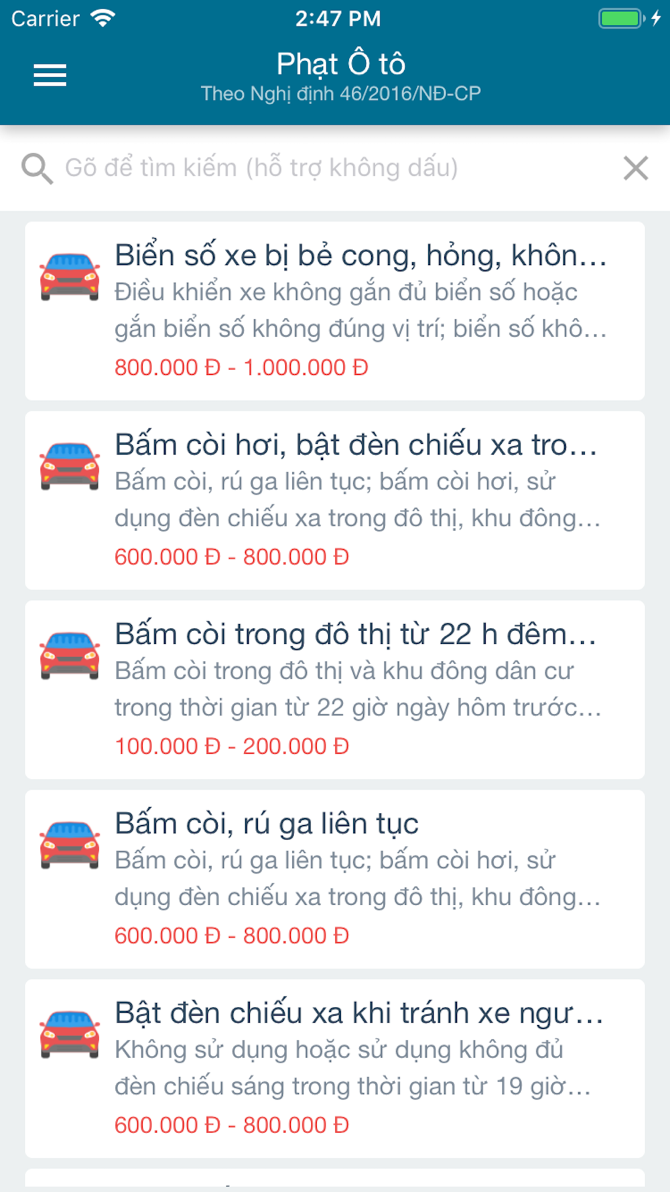The height and width of the screenshot is (1192, 670).
Task: Tap the 800.000 Đ - 1.000.000 Đ fine amount
Action: coord(242,367)
